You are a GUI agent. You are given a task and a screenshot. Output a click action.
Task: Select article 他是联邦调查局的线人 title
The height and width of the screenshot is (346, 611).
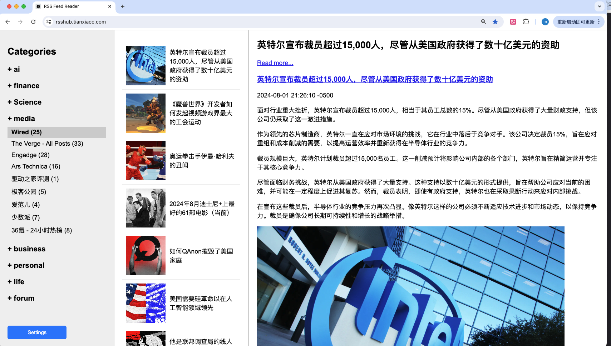[201, 342]
